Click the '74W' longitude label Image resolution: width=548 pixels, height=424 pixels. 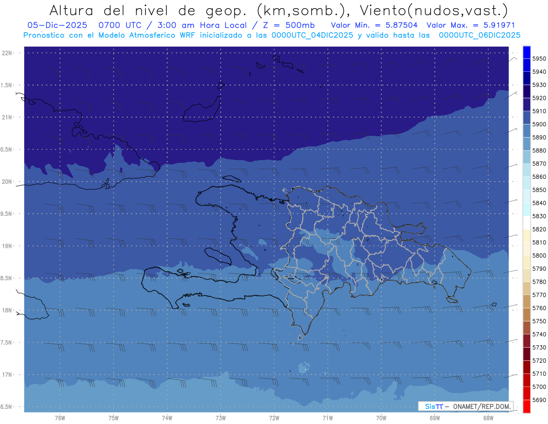pyautogui.click(x=167, y=418)
